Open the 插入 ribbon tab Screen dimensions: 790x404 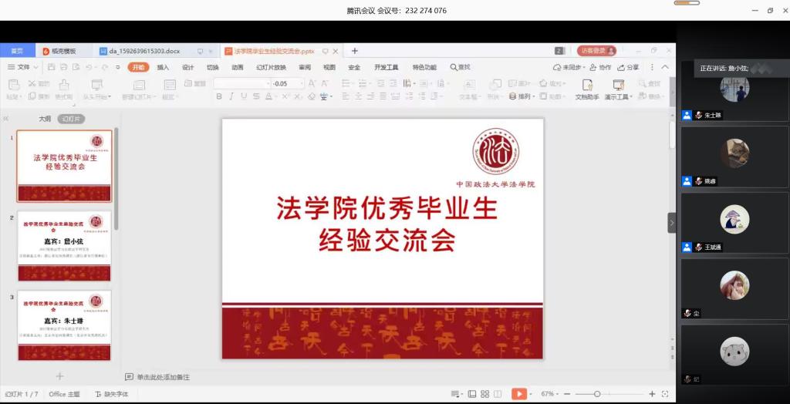(163, 67)
